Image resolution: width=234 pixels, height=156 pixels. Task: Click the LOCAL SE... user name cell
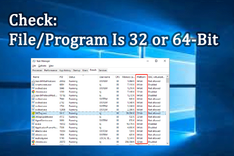105,138
